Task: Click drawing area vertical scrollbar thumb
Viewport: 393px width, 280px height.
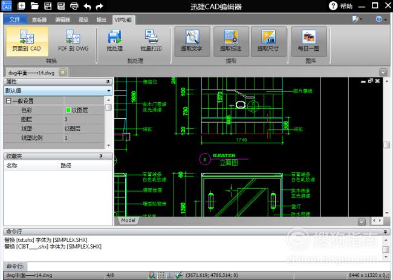Action: tap(387, 145)
